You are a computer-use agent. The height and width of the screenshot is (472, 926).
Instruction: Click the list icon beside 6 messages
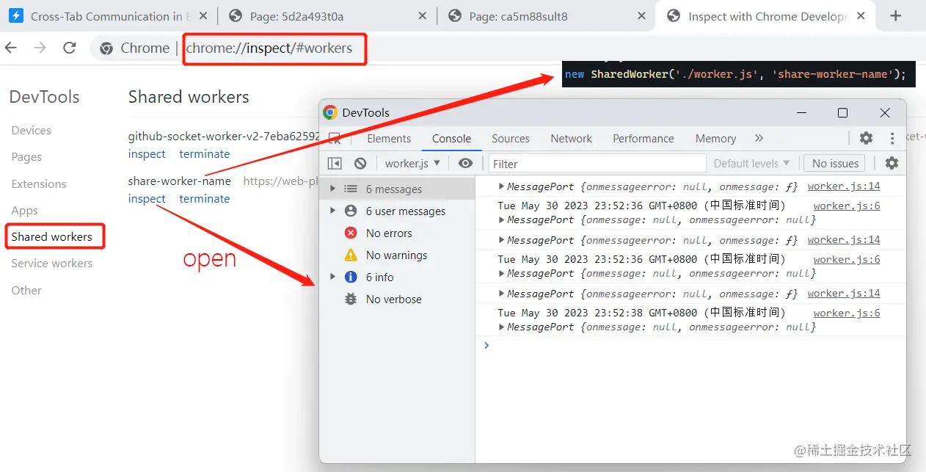pos(351,189)
